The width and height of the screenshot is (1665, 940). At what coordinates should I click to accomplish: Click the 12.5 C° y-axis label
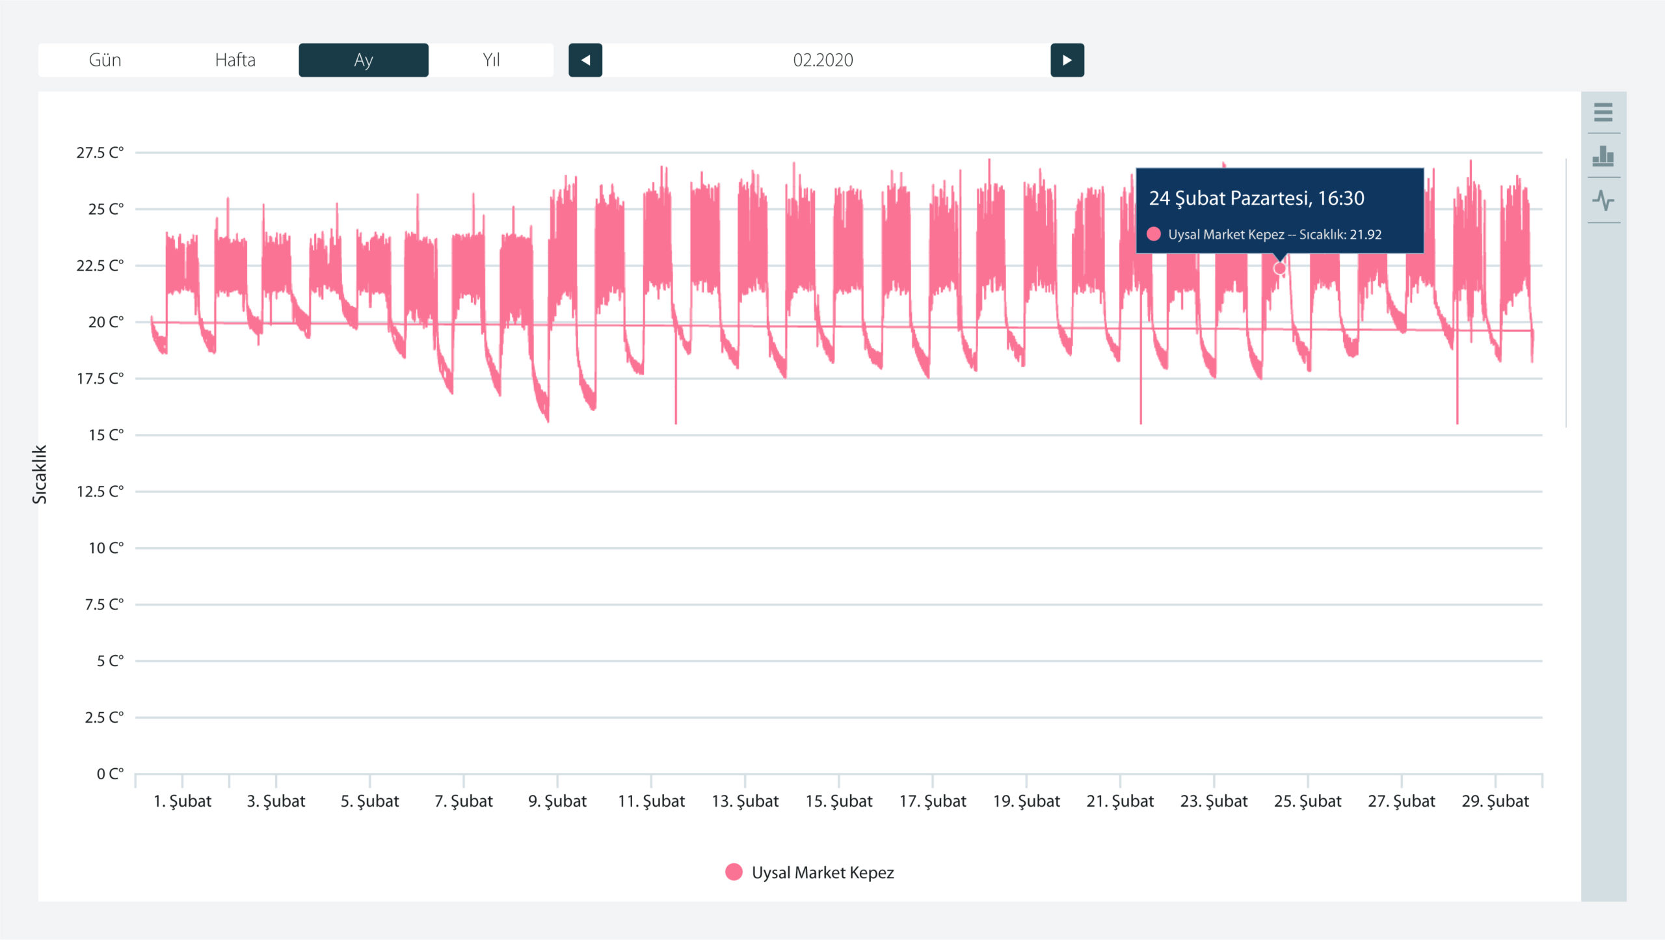[100, 491]
